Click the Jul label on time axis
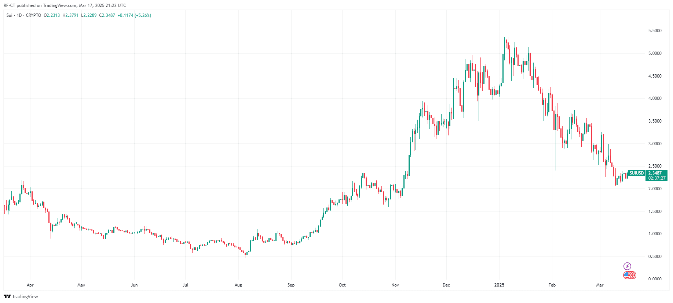Screen dimensions: 673x303 pos(186,285)
